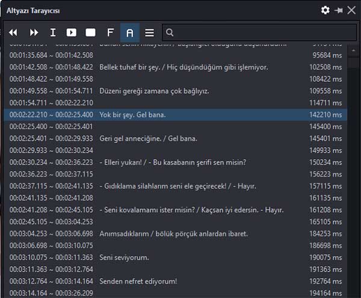Click timestamp 00:01:54.711 ~ 00:02:22.210
This screenshot has width=361, height=298.
[51, 103]
